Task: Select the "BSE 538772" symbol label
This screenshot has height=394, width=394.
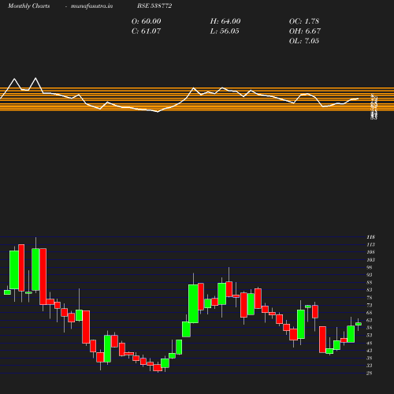Action: tap(154, 6)
